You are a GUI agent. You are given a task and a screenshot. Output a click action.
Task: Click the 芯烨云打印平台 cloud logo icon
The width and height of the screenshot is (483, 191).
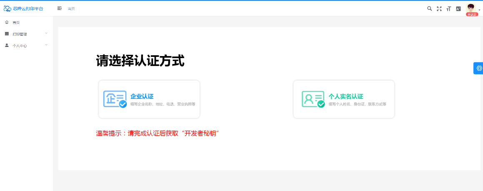(x=8, y=9)
